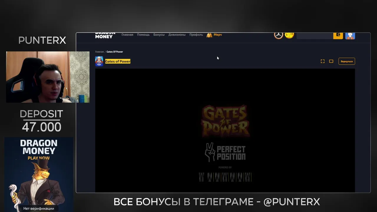Image resolution: width=377 pixels, height=212 pixels.
Task: Open the user avatar profile icon
Action: (350, 36)
